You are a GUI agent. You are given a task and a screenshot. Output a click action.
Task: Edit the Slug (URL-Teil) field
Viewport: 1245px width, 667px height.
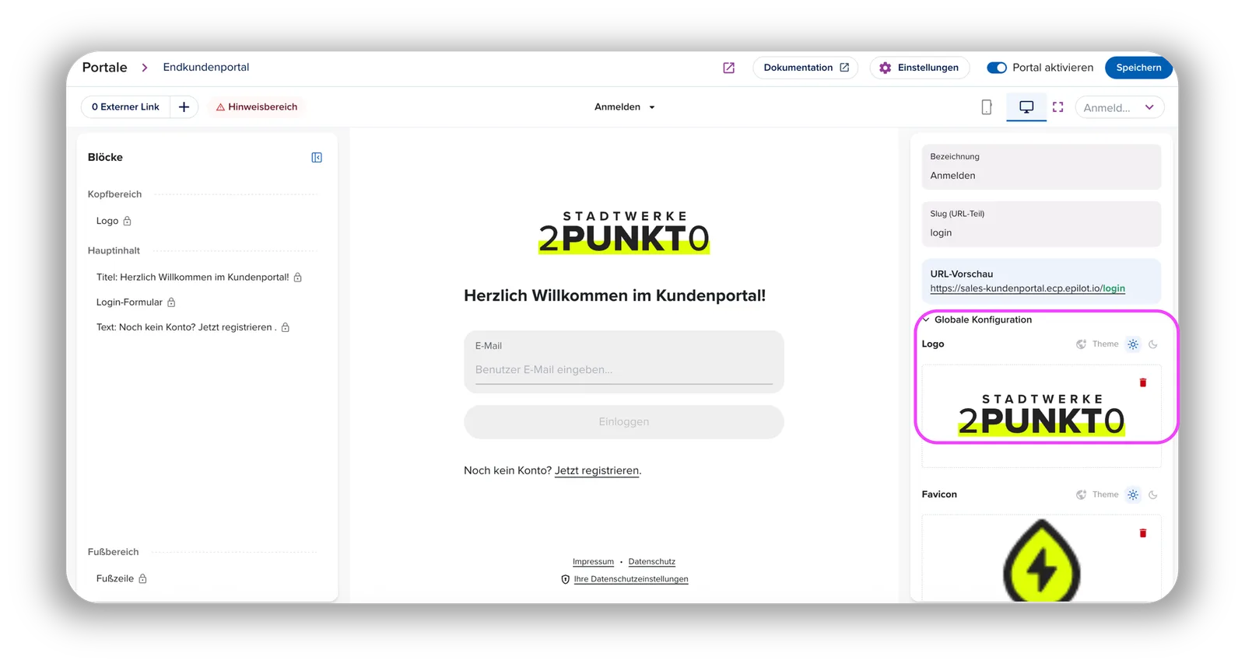[1041, 225]
